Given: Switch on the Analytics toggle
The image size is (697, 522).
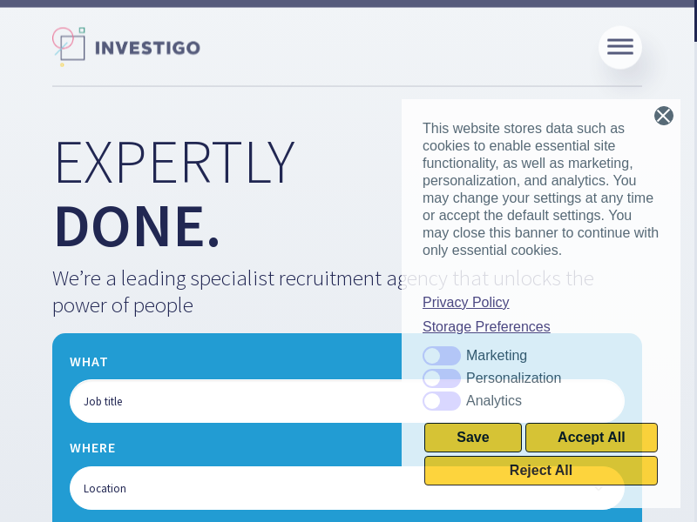Looking at the screenshot, I should (x=442, y=401).
